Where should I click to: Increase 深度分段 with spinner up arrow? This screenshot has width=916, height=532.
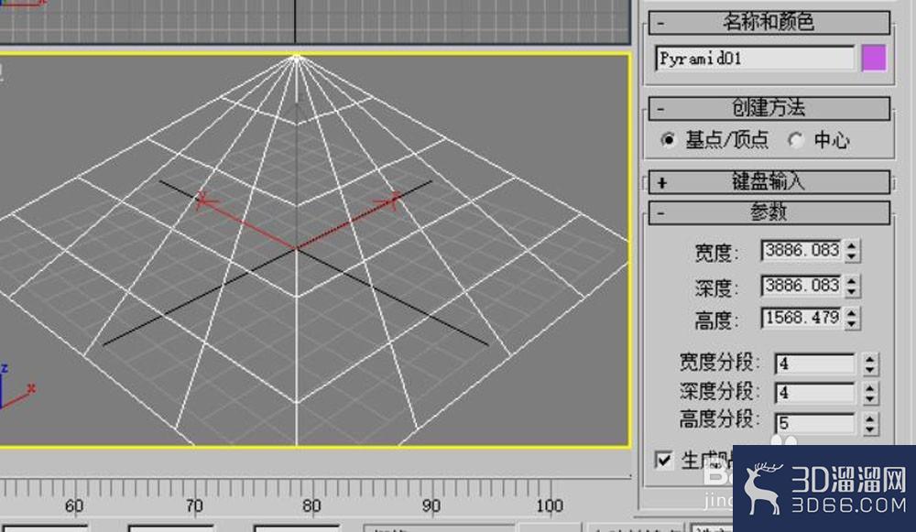[x=870, y=387]
